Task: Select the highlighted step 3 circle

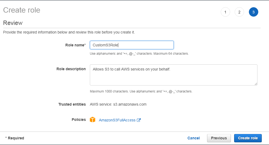Action: [x=253, y=12]
